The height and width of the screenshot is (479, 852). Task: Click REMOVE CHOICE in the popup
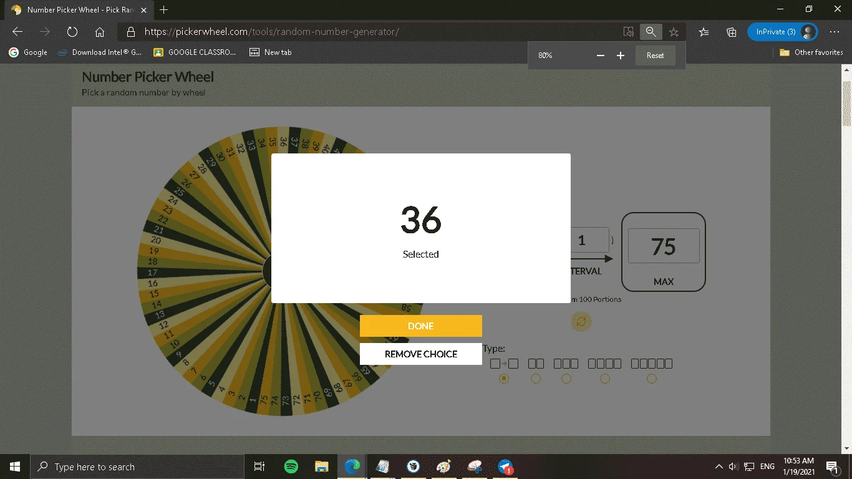pos(421,354)
